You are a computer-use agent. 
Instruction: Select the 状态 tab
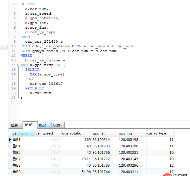[x=58, y=125]
